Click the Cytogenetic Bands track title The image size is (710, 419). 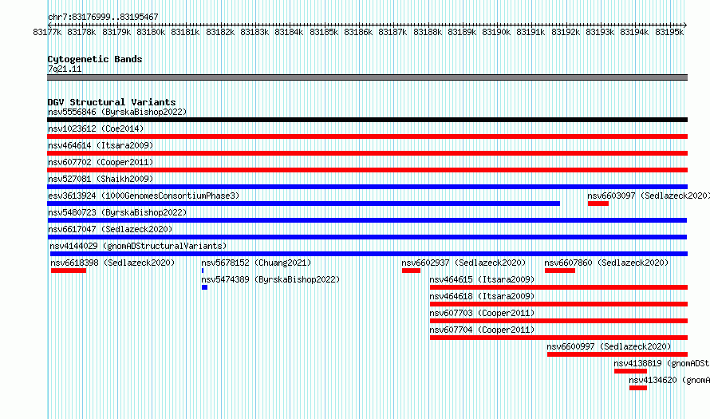[x=95, y=59]
